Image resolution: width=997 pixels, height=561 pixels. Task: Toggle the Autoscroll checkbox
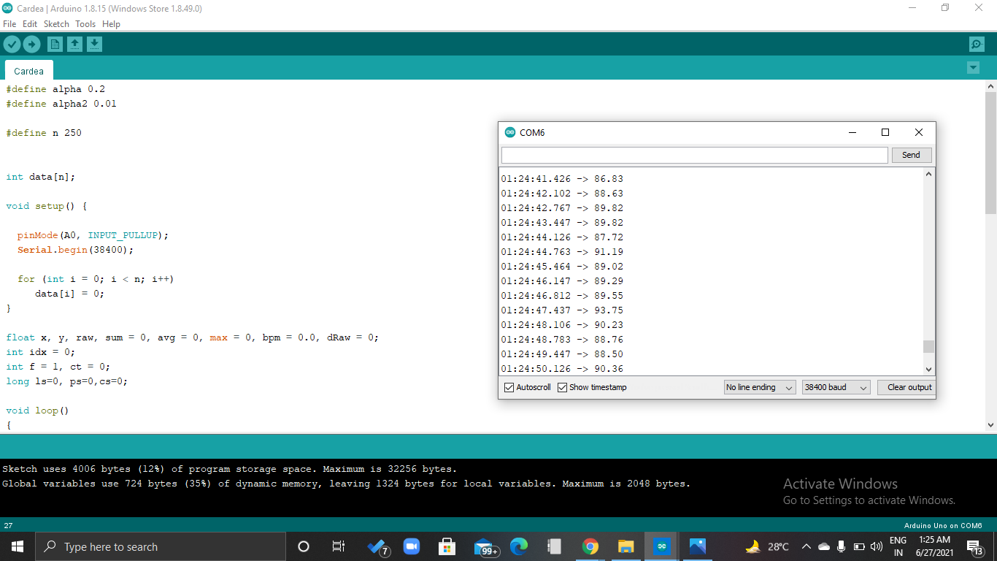(x=509, y=387)
